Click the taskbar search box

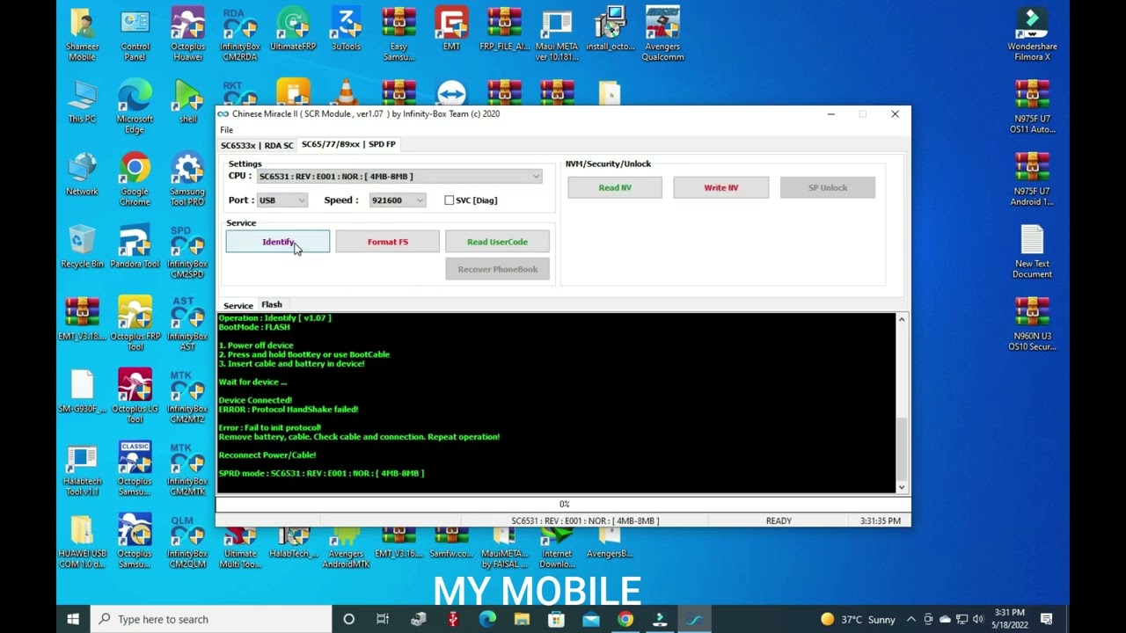(211, 619)
